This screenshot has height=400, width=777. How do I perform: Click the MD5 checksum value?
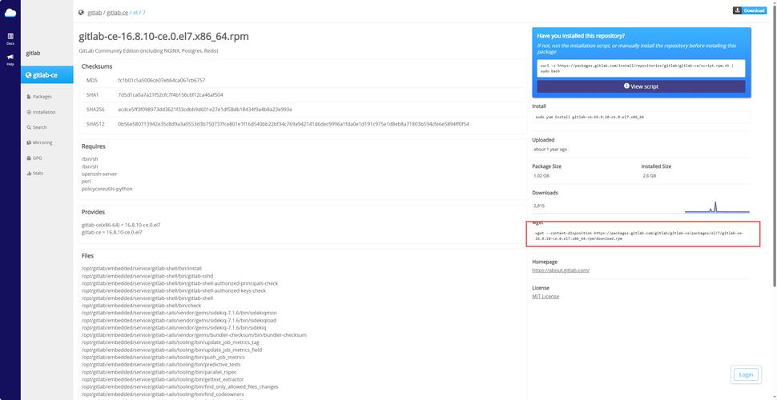coord(162,80)
